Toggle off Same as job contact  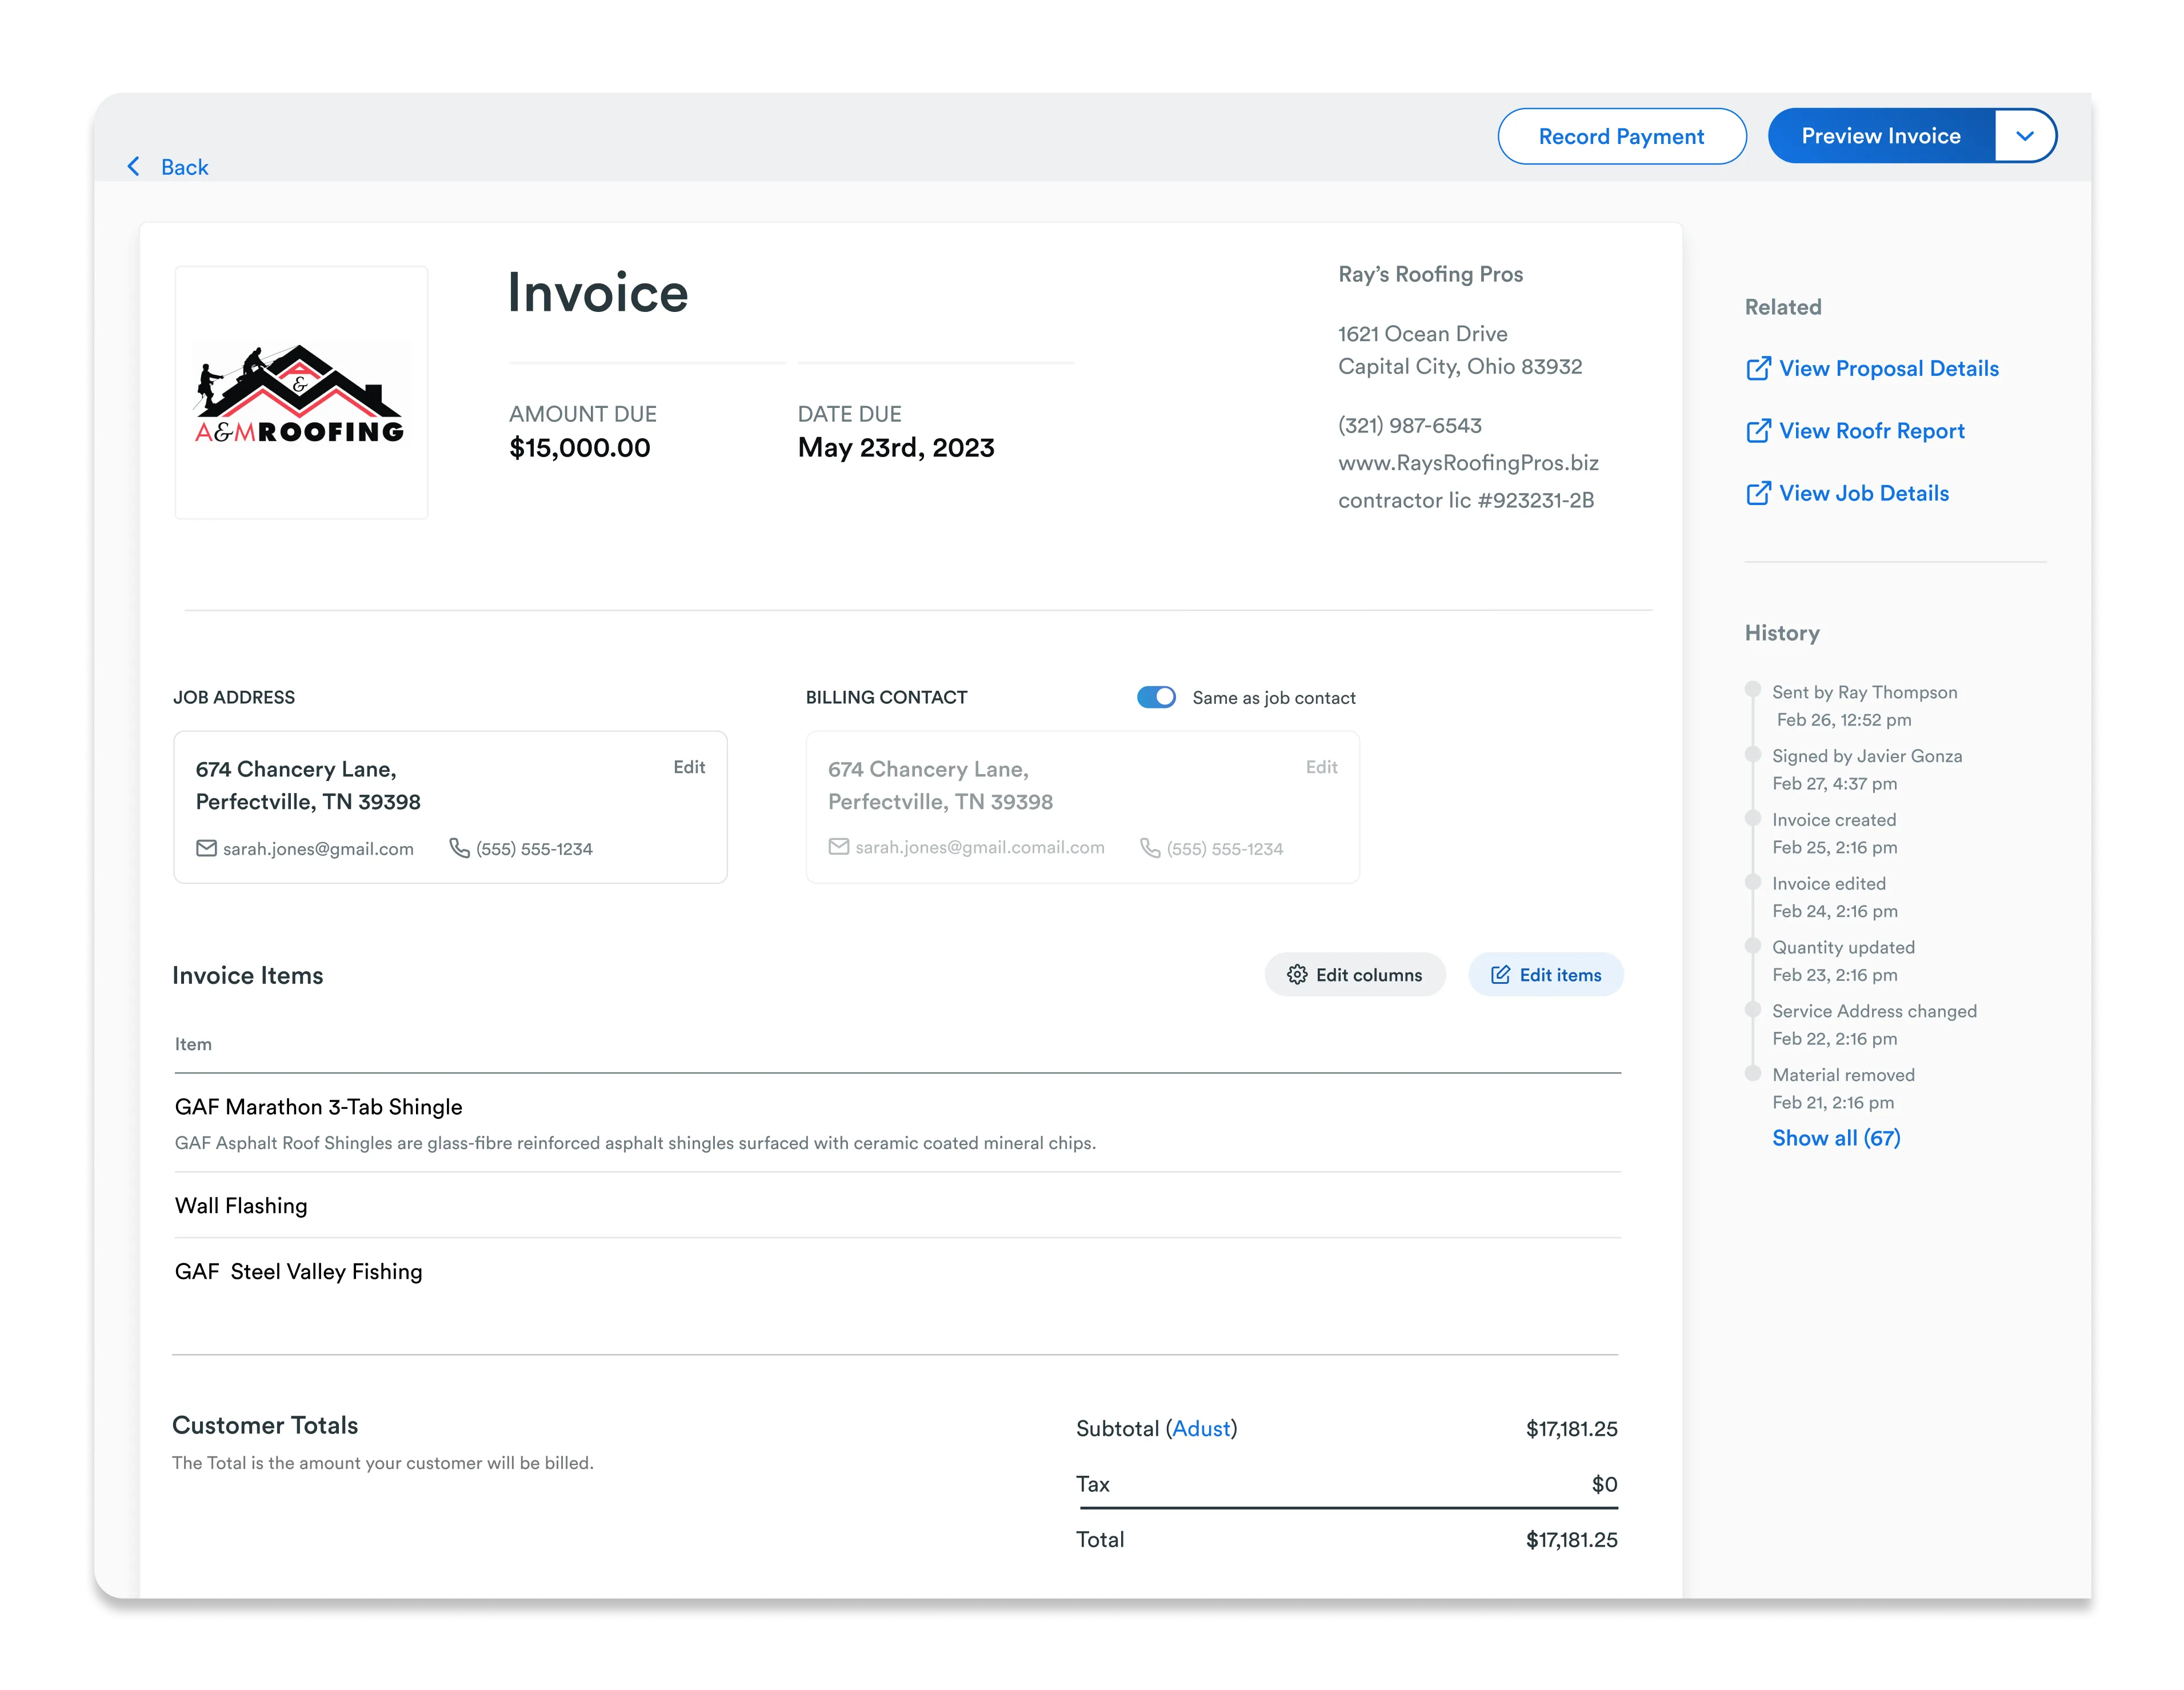[1156, 697]
